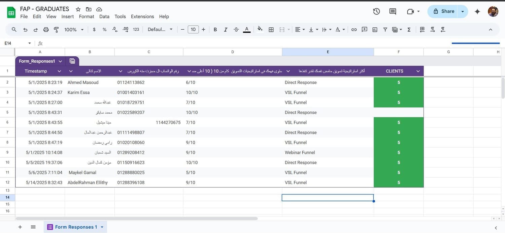This screenshot has width=505, height=233.
Task: Click the paint format roller icon
Action: click(x=56, y=30)
